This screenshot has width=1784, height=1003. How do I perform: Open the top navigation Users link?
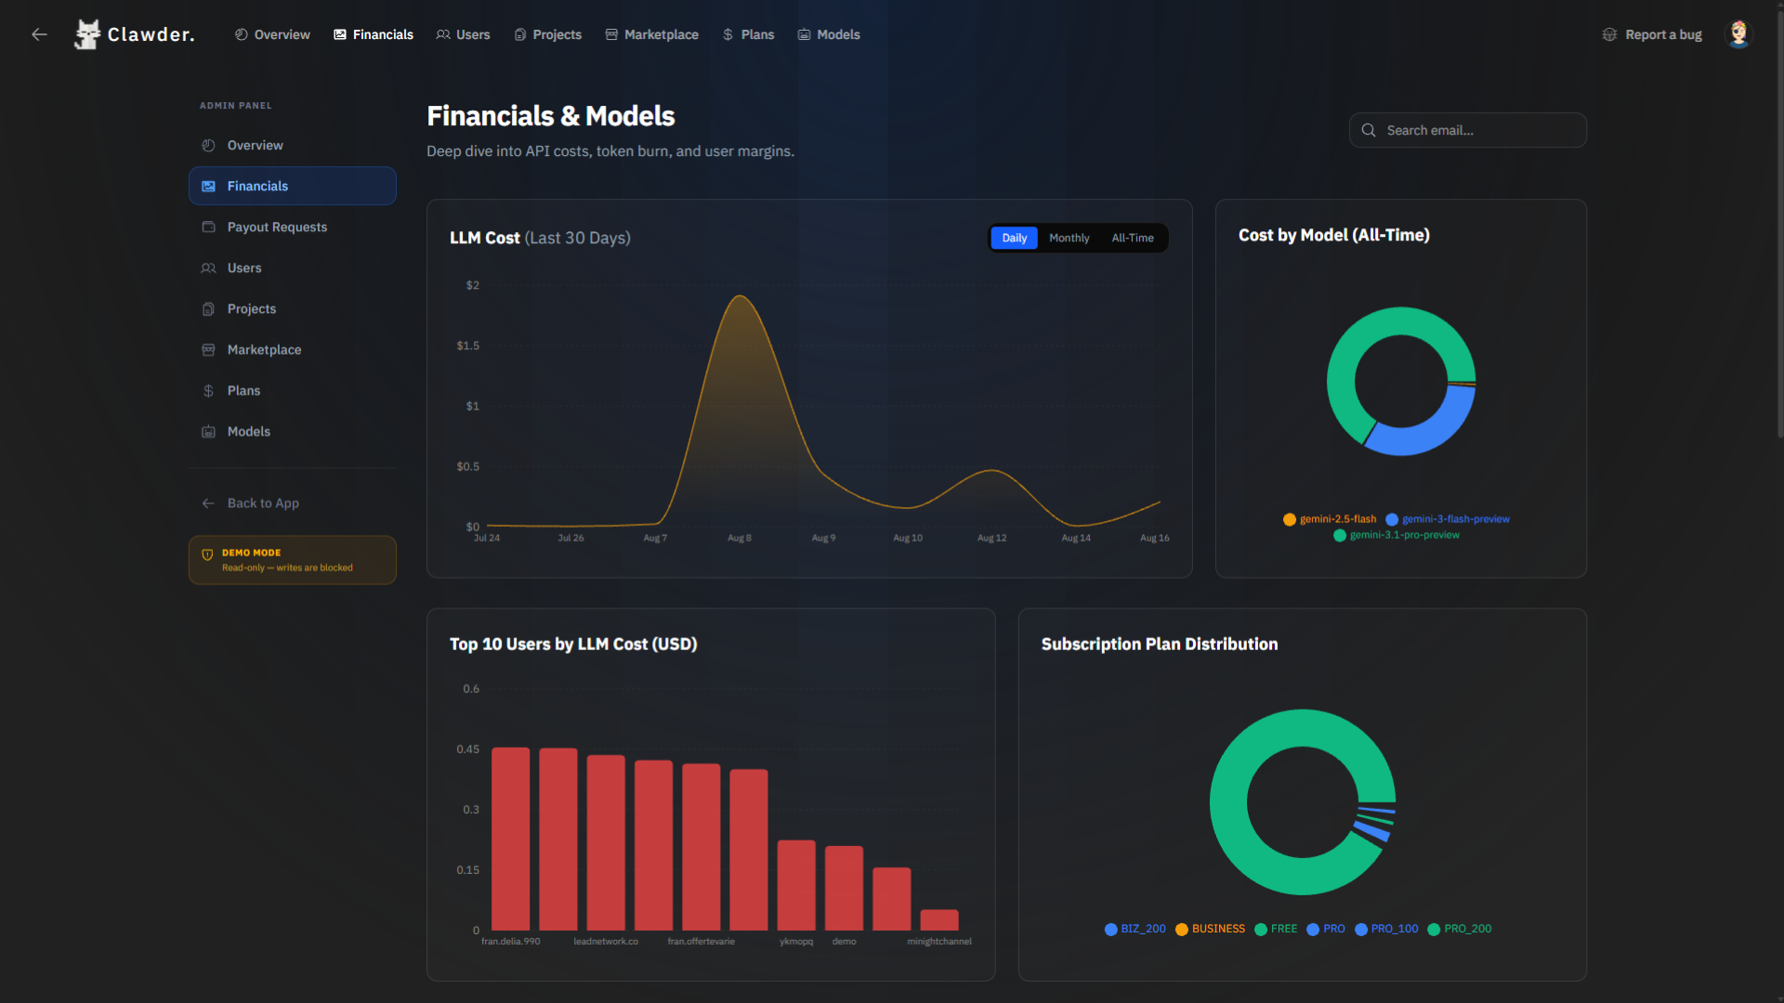pyautogui.click(x=463, y=34)
